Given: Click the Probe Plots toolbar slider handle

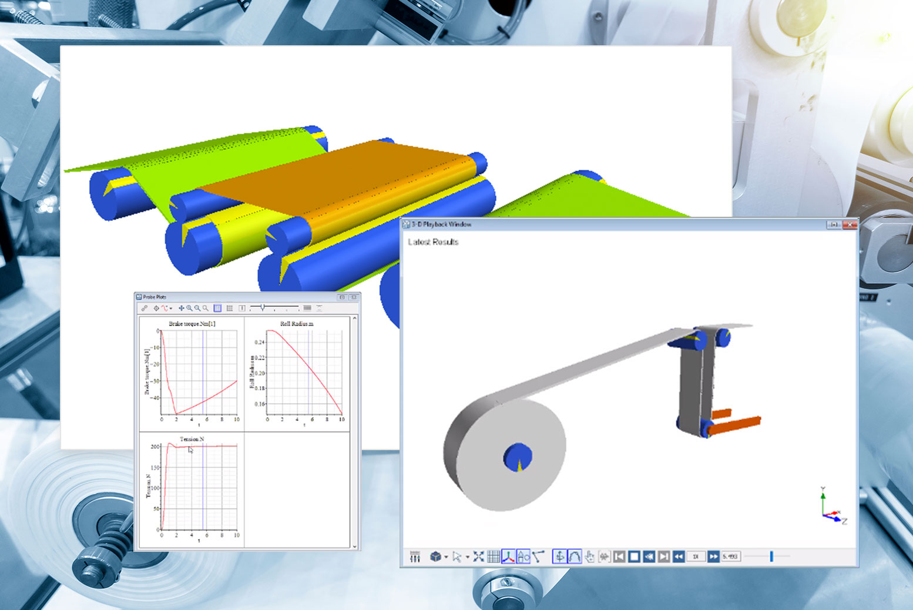Looking at the screenshot, I should [x=263, y=307].
